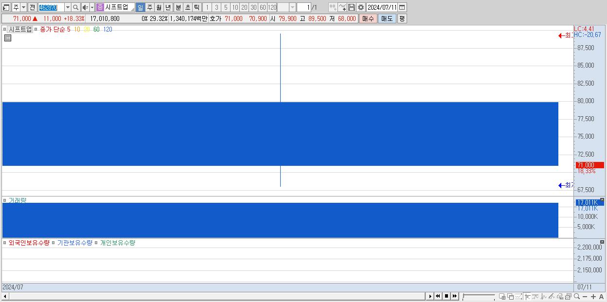Click the 매수 buy button
Screen dimensions: 607x302
pyautogui.click(x=368, y=18)
